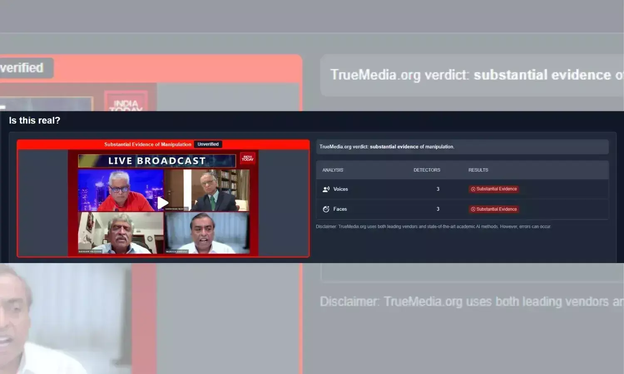Click the India Today logo in the video
624x374 pixels.
248,159
